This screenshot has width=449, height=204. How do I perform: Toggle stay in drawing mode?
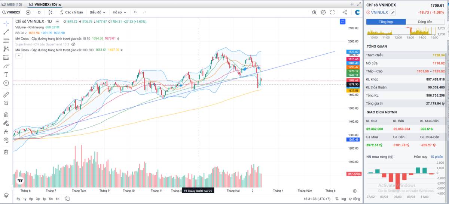click(6, 123)
